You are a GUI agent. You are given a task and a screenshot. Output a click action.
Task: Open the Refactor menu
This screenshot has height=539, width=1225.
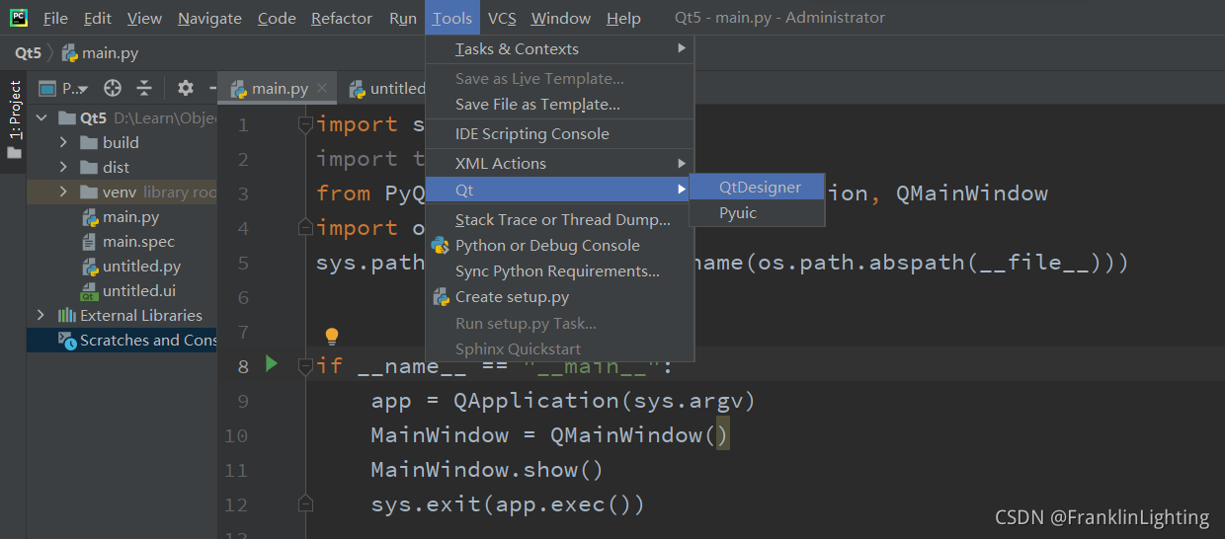click(342, 18)
